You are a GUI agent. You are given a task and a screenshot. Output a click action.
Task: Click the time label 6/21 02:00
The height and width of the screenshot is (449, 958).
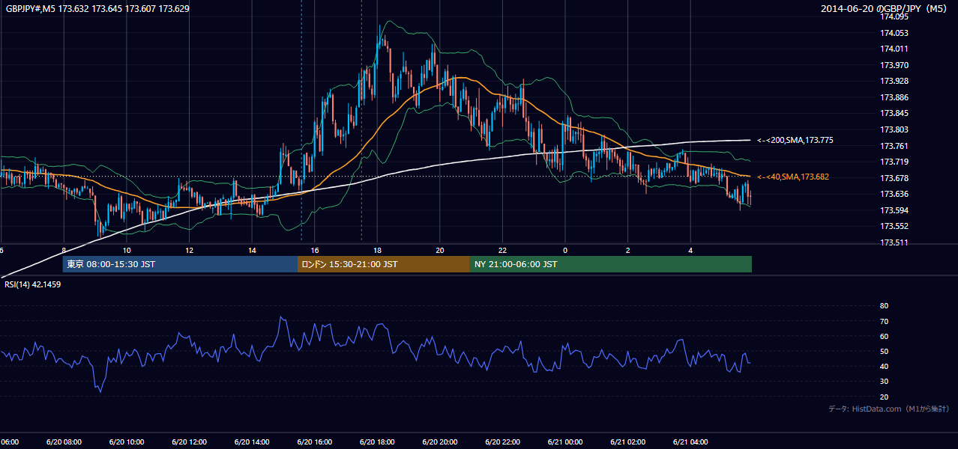628,442
